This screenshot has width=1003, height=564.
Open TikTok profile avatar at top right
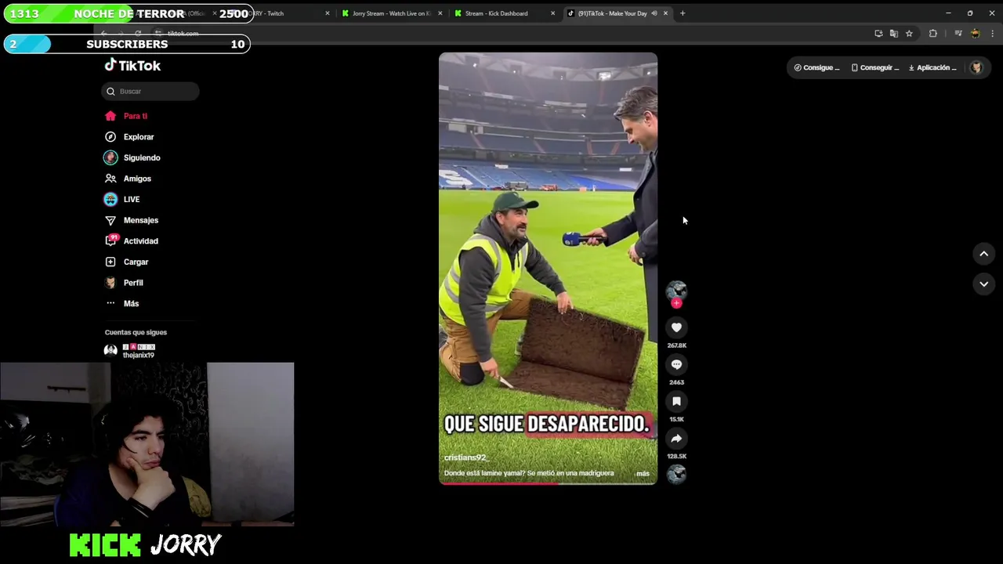click(976, 67)
